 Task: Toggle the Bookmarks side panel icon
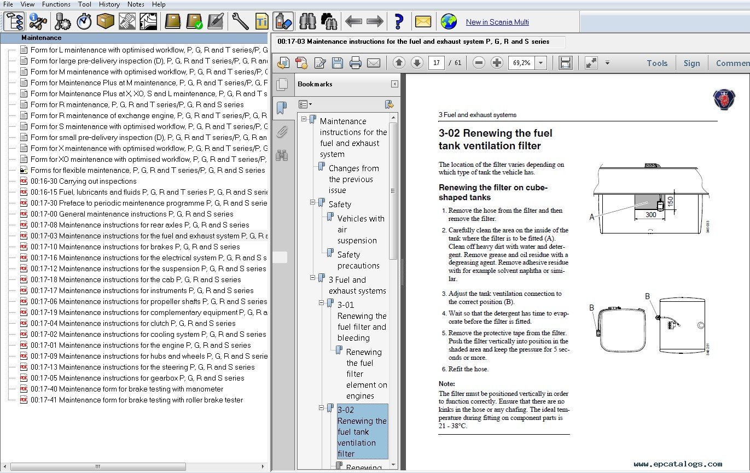coord(282,108)
